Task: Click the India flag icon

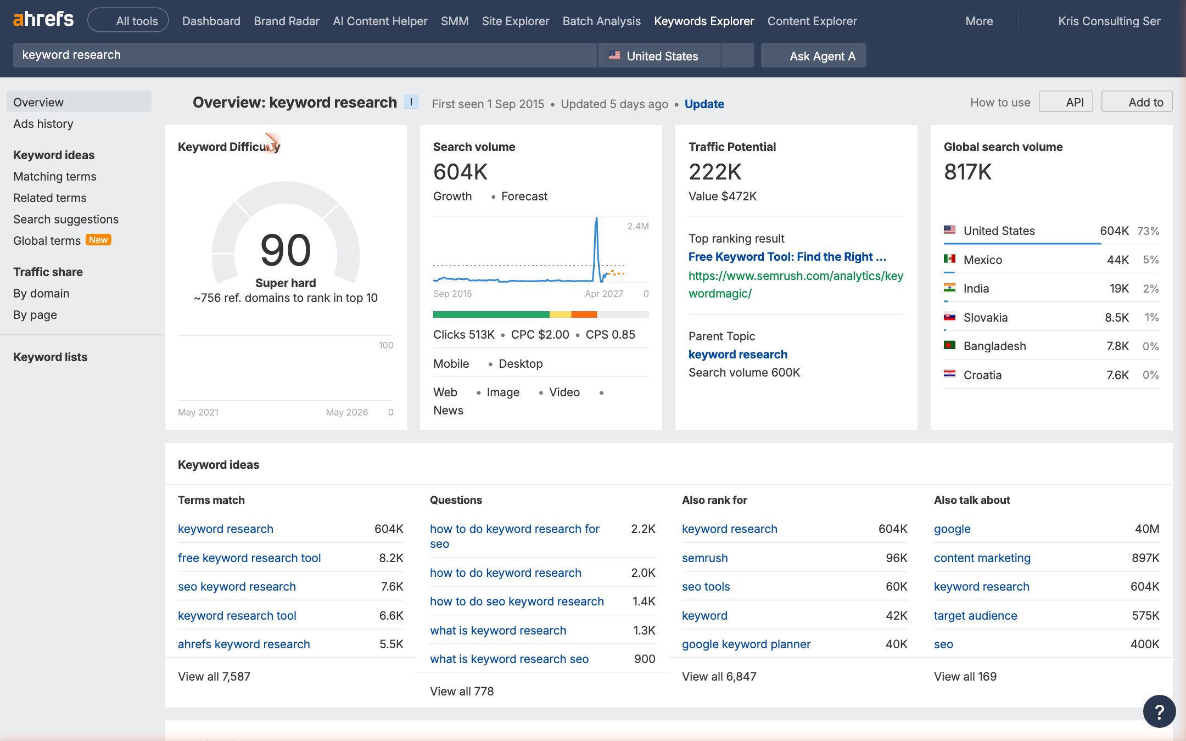Action: coord(949,288)
